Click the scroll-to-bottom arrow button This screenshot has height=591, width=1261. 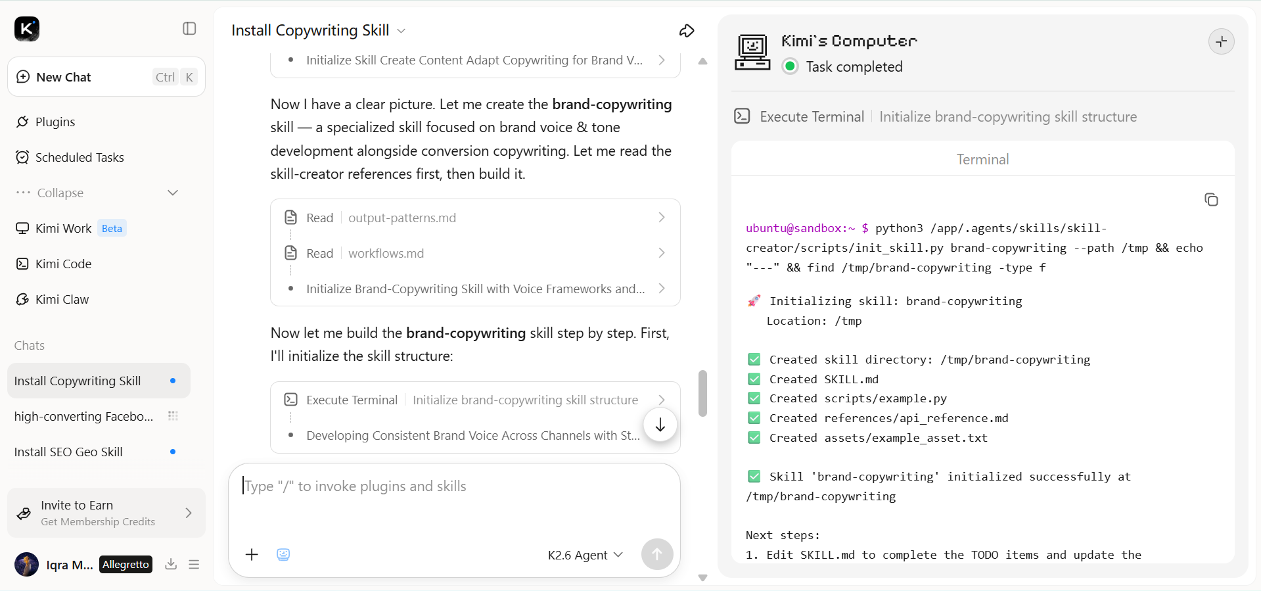660,425
